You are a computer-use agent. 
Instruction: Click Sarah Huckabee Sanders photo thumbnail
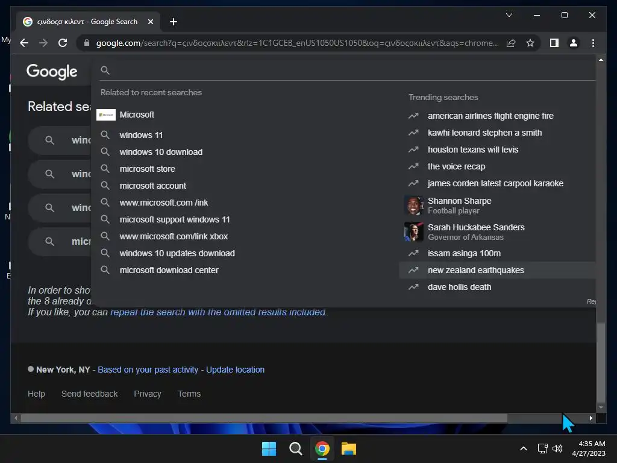coord(413,232)
